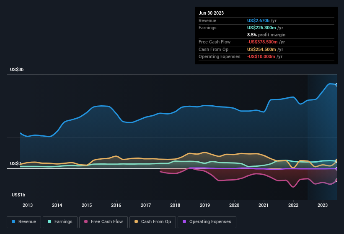Click the Free Cash Flow label in tooltip
Screen dimensions: 344x234
coord(215,42)
